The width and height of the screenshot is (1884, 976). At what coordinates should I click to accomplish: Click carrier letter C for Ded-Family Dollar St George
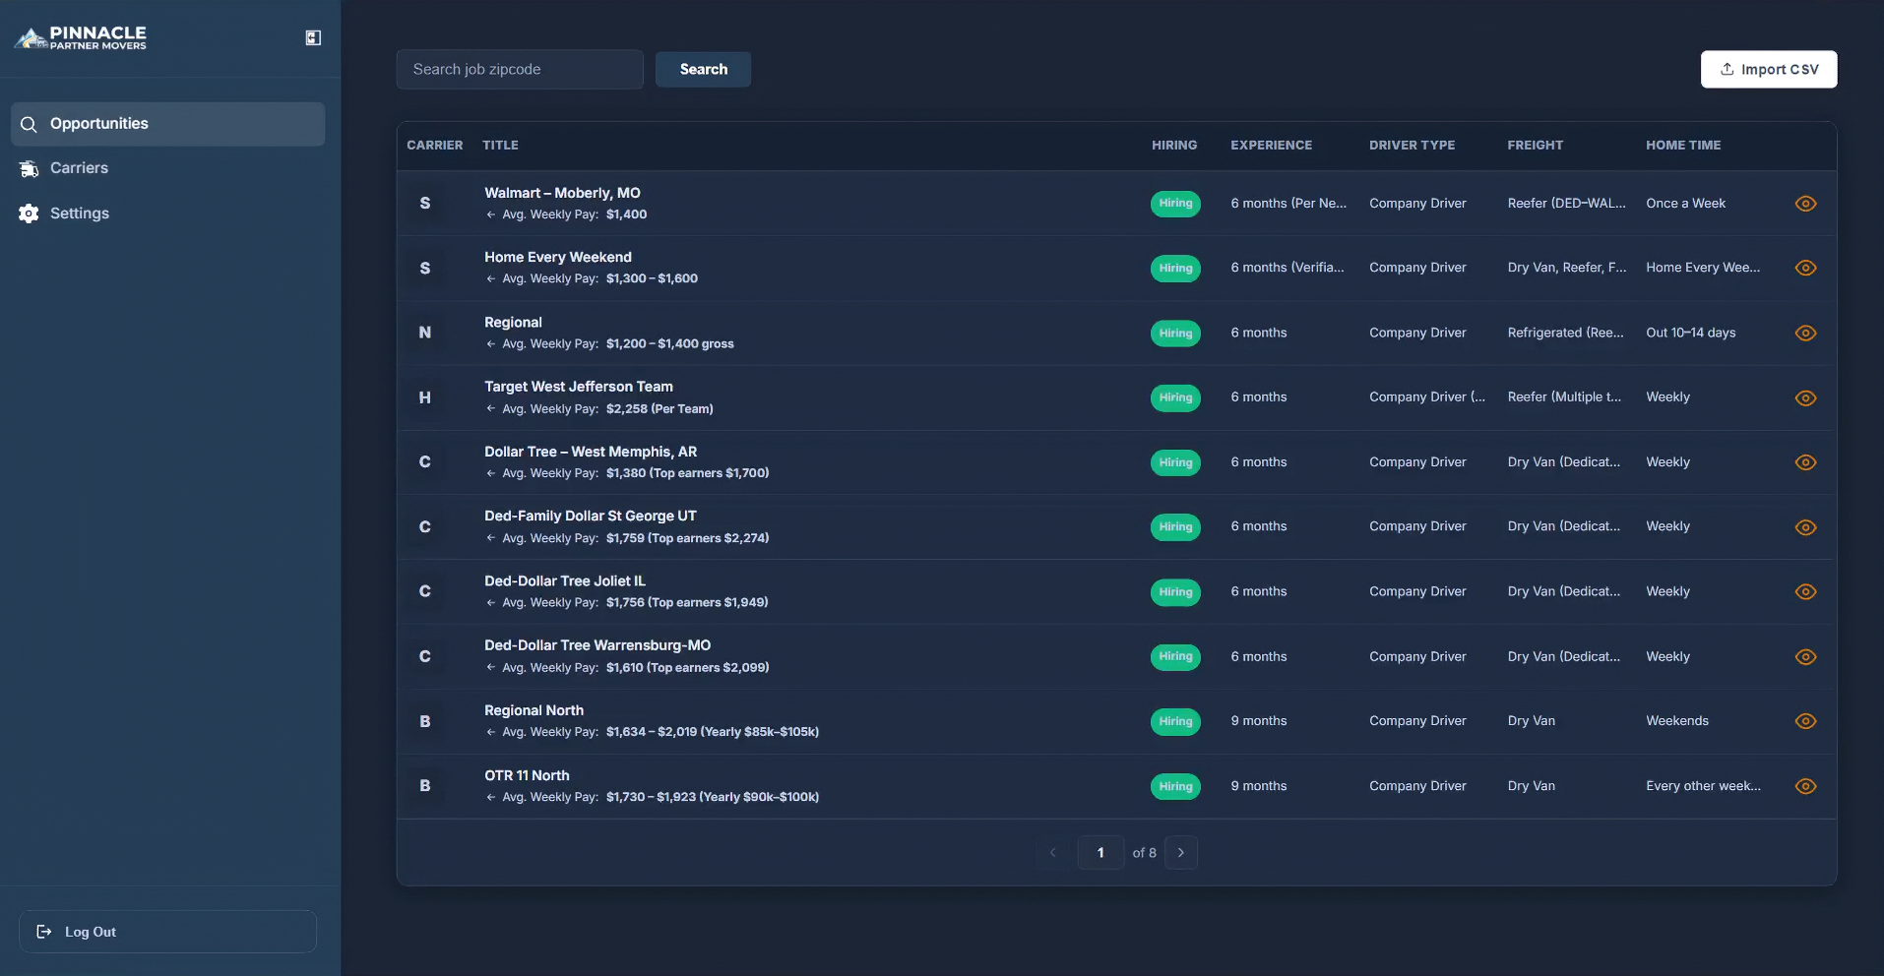tap(425, 526)
